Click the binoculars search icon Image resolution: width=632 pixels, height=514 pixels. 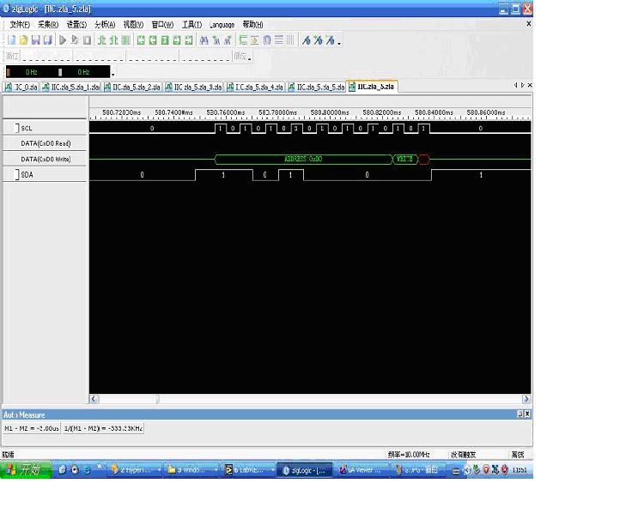[x=204, y=40]
